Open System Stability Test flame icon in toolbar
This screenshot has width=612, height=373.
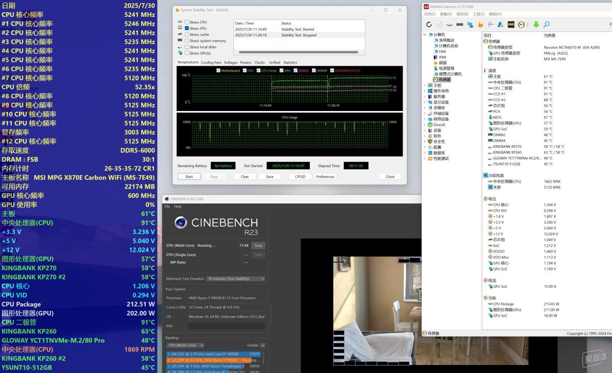(x=480, y=25)
